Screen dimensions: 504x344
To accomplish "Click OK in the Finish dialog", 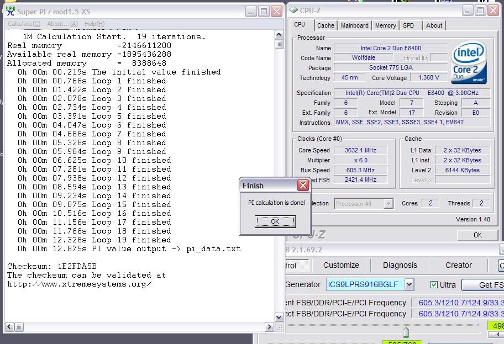I will [x=275, y=221].
